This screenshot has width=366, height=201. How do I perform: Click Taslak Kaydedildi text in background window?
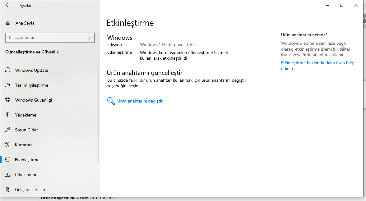58,198
